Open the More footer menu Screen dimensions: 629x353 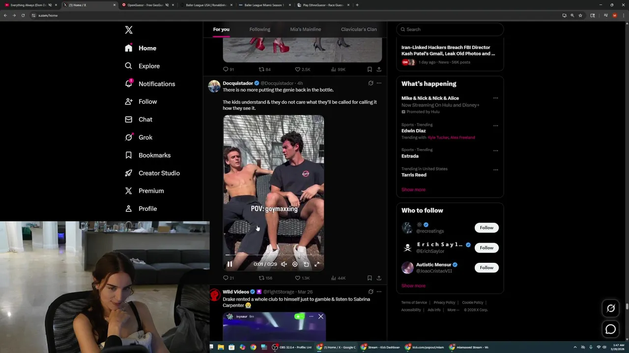pyautogui.click(x=453, y=310)
